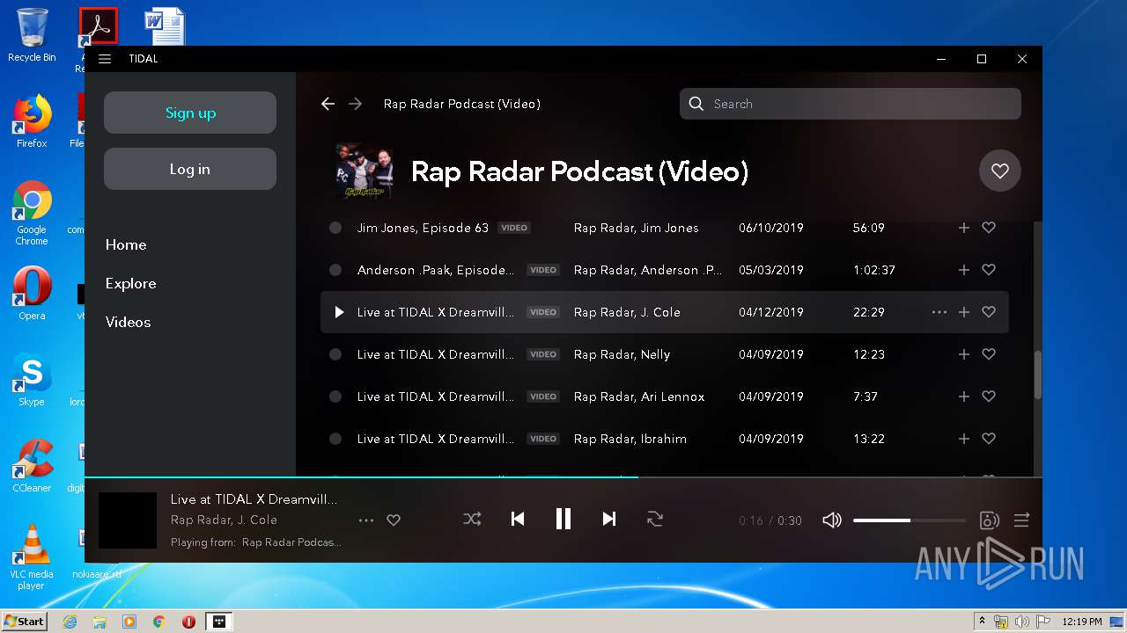Click the Sign up button
1127x633 pixels.
coord(190,113)
